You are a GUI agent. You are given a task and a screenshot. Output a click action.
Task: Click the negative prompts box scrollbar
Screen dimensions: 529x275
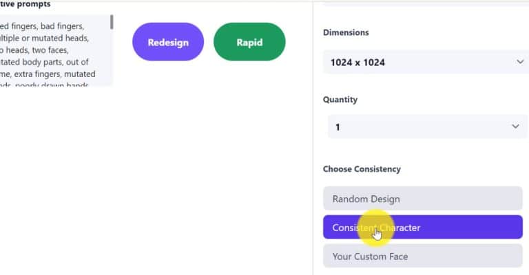click(x=112, y=23)
